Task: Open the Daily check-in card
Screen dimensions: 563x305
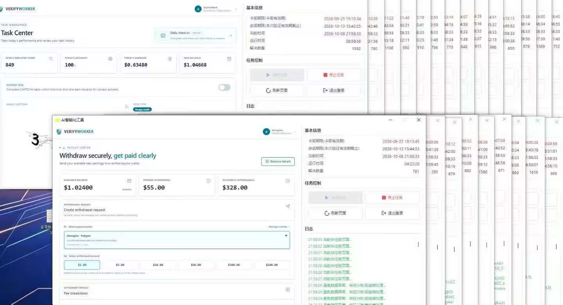Action: pyautogui.click(x=195, y=36)
